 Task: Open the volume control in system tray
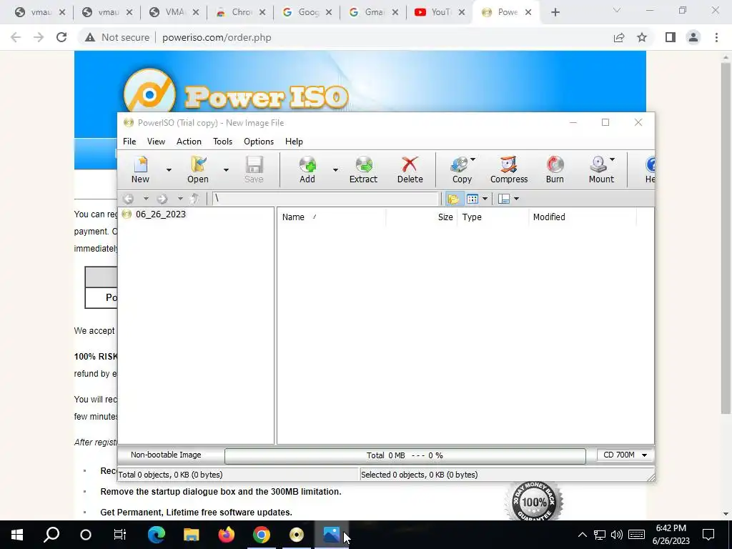617,535
